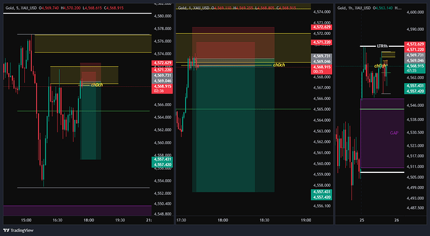
Task: Click the 4,572.629 price tag on 5-minute chart
Action: pos(162,63)
